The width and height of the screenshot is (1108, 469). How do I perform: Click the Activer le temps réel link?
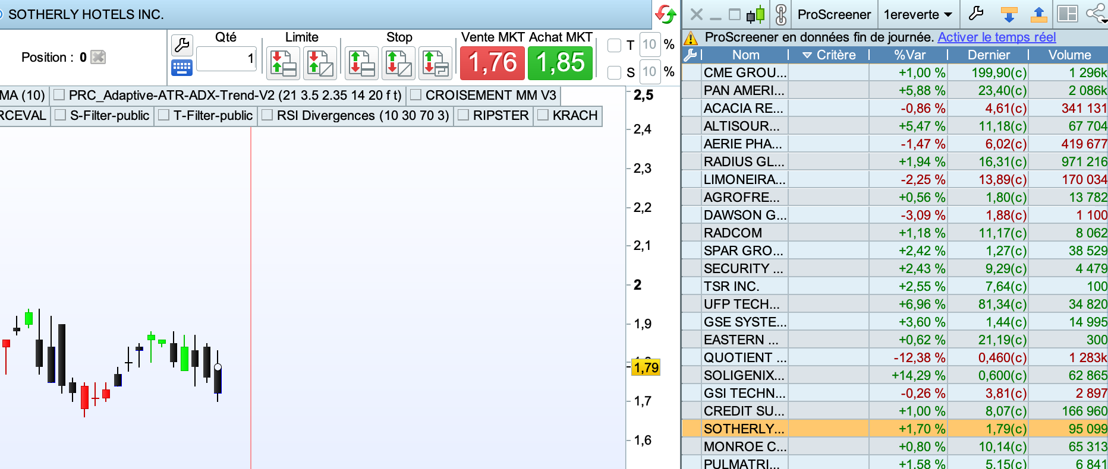click(997, 37)
